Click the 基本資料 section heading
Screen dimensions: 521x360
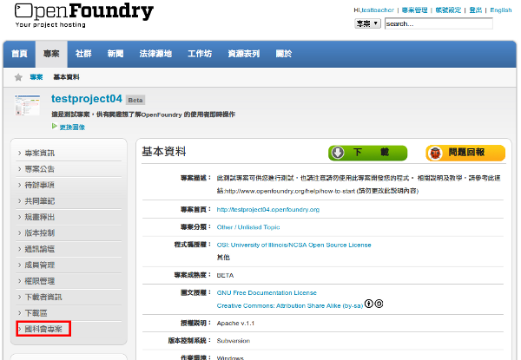tap(164, 152)
